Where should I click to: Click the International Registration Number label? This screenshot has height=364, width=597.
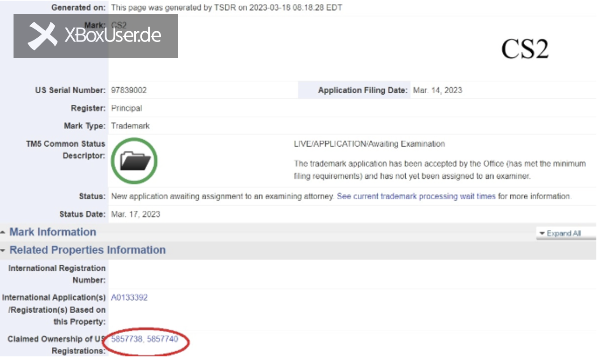[57, 274]
